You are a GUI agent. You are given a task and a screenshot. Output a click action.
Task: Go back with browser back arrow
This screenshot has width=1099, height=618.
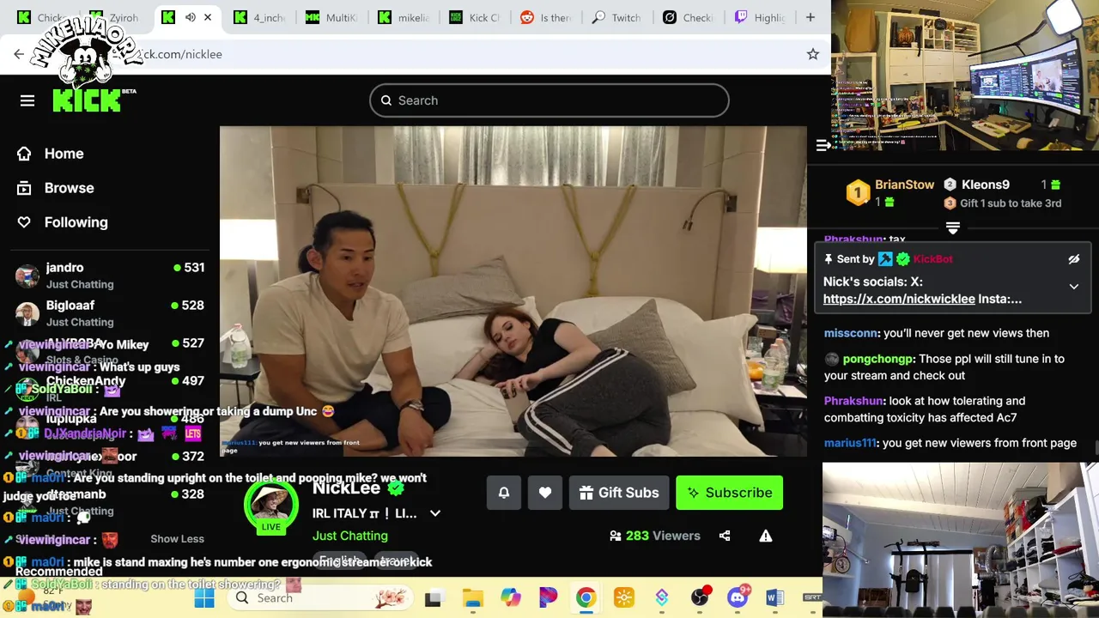coord(19,54)
